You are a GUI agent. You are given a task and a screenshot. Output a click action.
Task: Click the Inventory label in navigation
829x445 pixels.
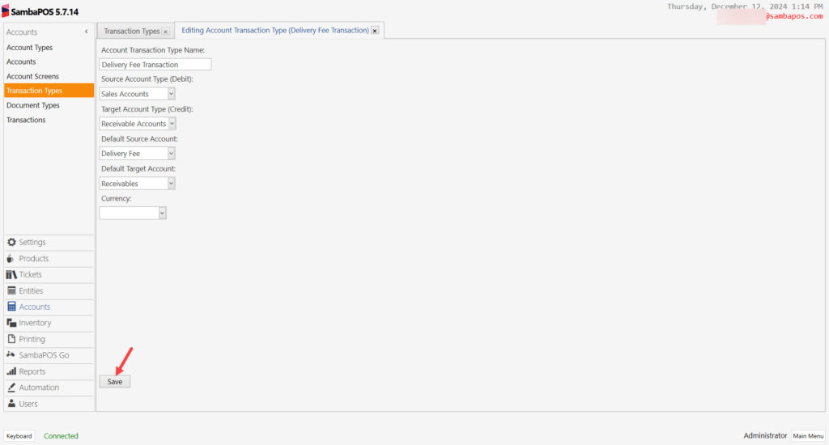(x=35, y=323)
